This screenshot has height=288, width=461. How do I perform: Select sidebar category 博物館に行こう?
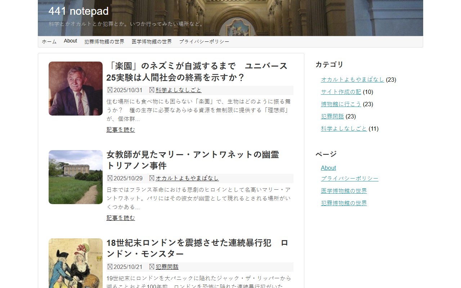click(341, 104)
